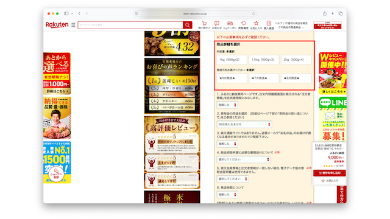Click the top-right red points-up promo banner

pos(327,25)
